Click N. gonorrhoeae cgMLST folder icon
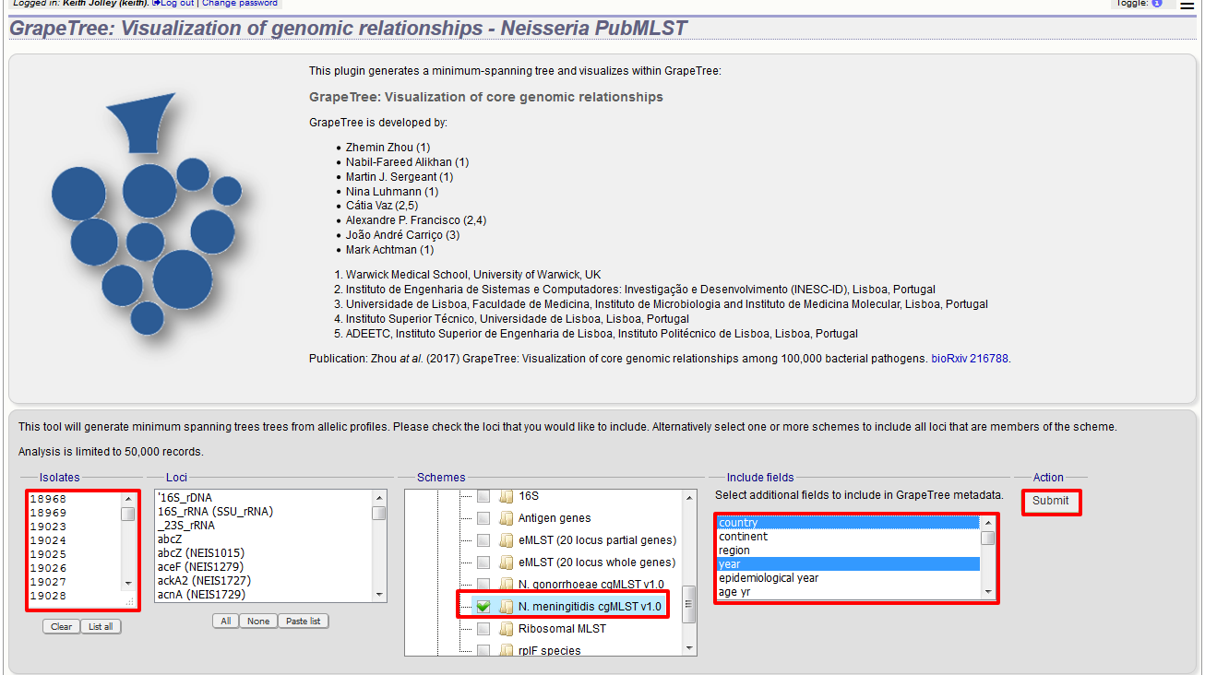 point(506,585)
